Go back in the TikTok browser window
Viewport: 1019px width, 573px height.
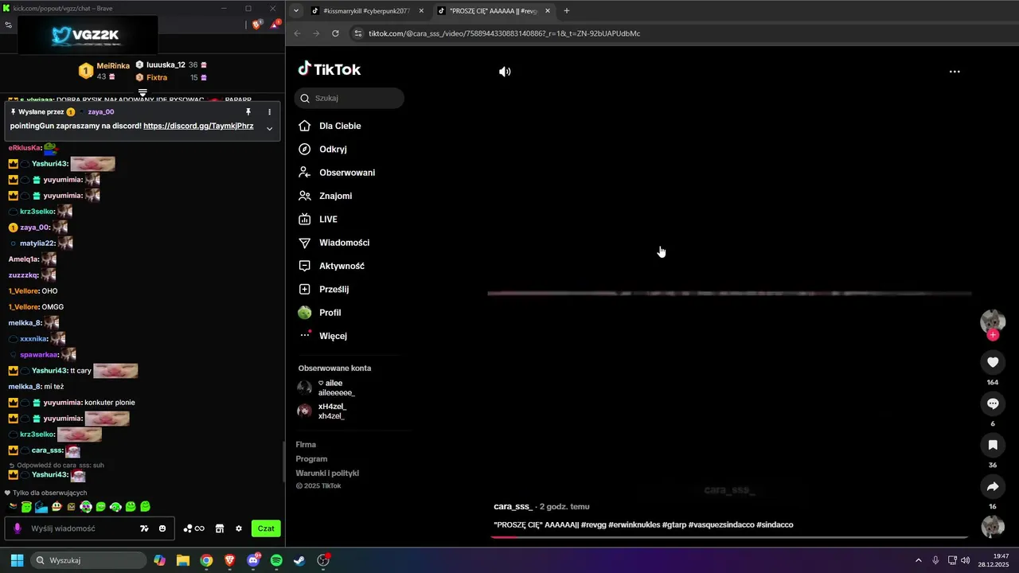(x=298, y=33)
